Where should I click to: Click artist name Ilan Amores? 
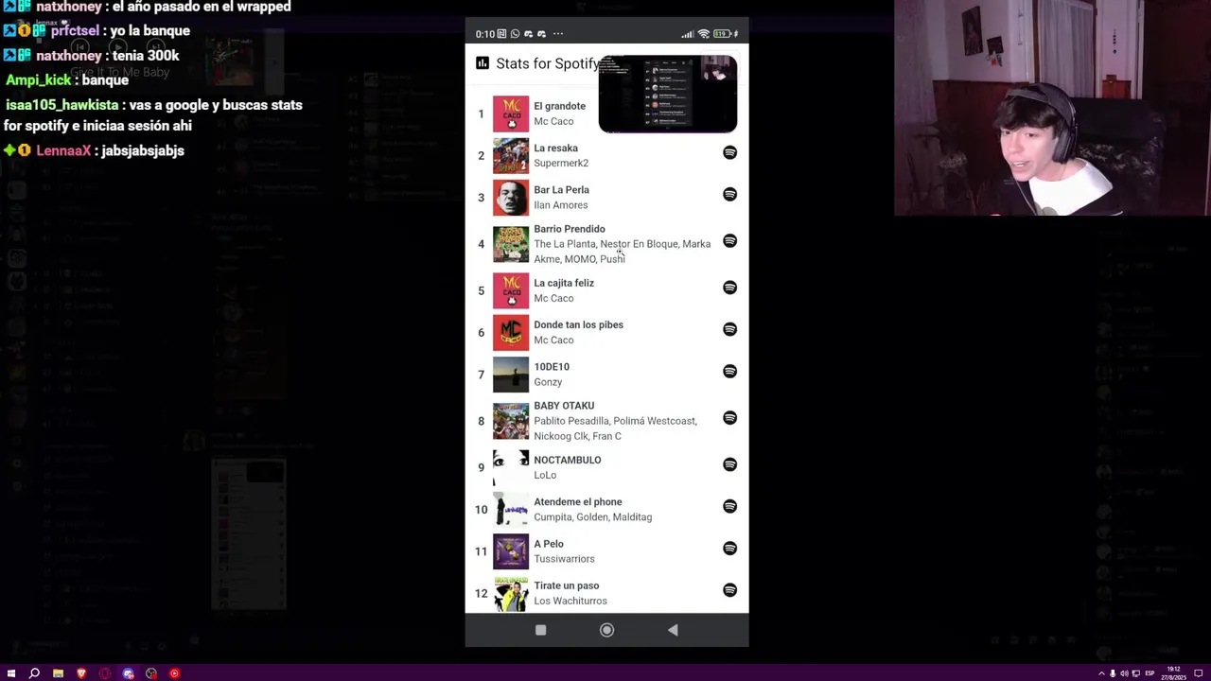pos(561,205)
